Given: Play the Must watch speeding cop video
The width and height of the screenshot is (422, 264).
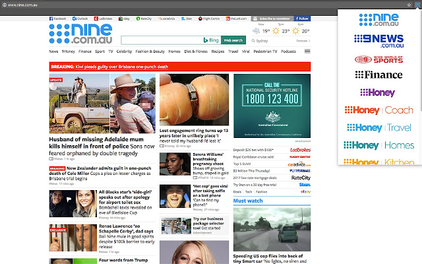Looking at the screenshot, I should [x=272, y=229].
